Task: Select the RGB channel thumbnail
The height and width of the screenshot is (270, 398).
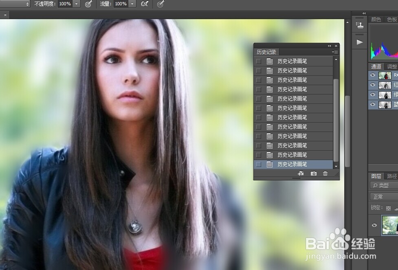Action: (x=385, y=75)
